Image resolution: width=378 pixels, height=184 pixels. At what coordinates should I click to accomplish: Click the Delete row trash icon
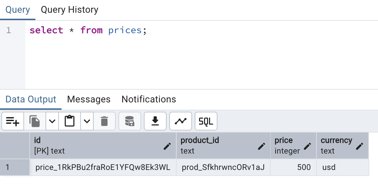coord(104,121)
